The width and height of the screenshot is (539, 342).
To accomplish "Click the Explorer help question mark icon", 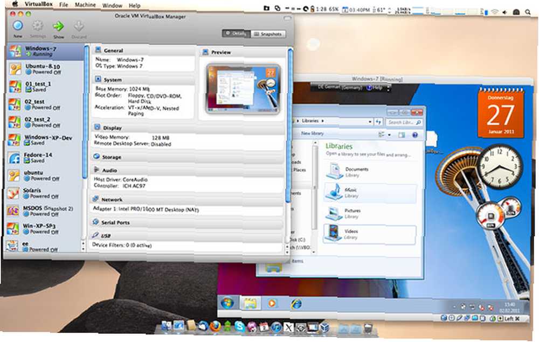I will click(415, 135).
